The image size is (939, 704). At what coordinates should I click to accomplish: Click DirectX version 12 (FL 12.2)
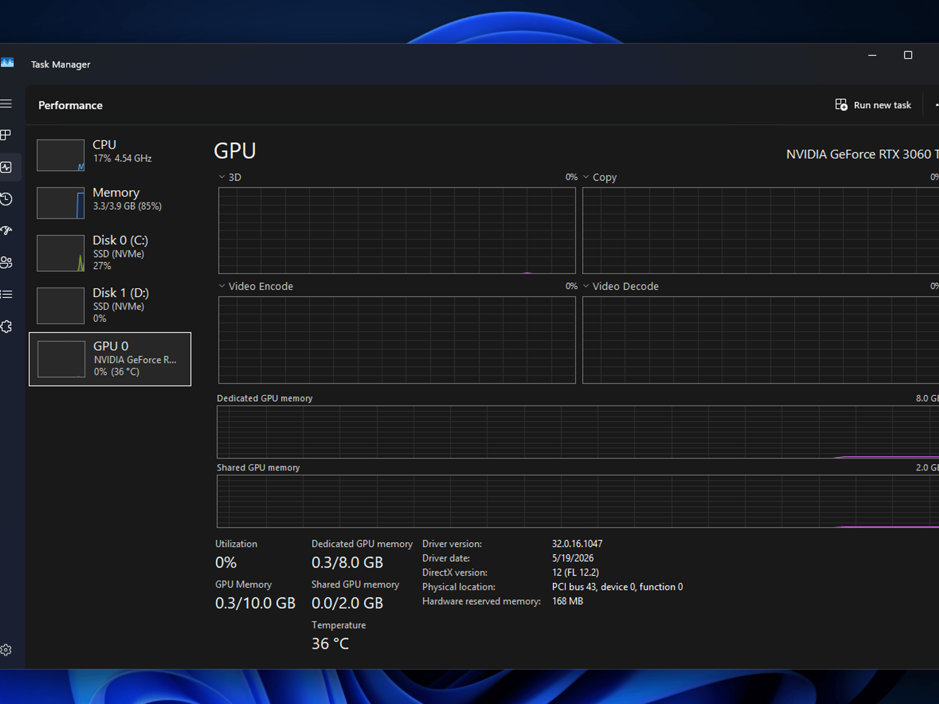575,572
